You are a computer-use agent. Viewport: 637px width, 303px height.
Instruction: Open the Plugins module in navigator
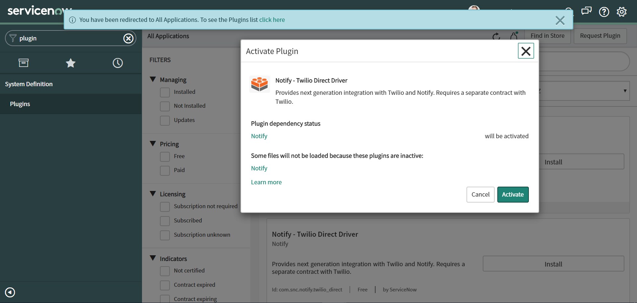point(20,104)
